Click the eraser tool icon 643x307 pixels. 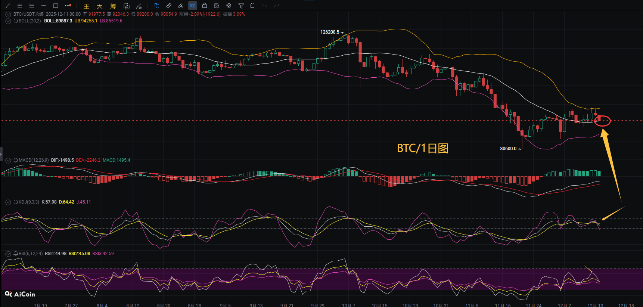pos(181,6)
